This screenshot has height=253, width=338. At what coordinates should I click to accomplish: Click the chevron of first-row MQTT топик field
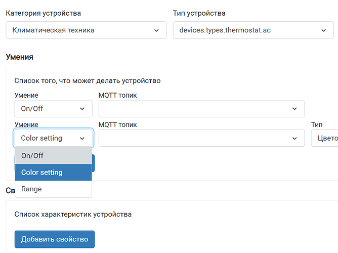pyautogui.click(x=294, y=109)
